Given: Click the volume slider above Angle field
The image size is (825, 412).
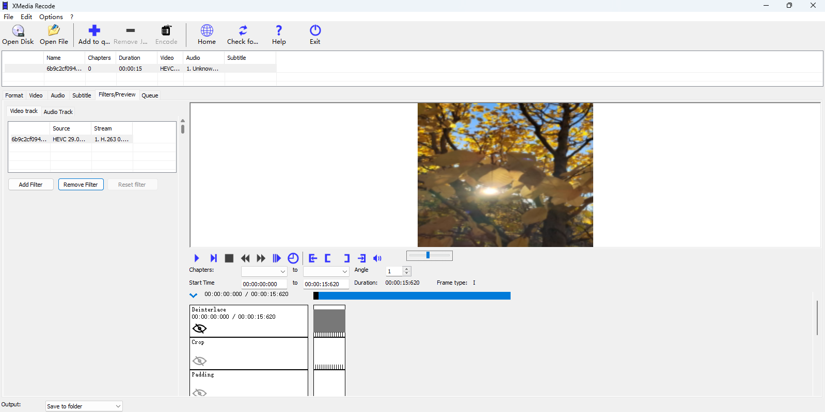Looking at the screenshot, I should coord(429,256).
